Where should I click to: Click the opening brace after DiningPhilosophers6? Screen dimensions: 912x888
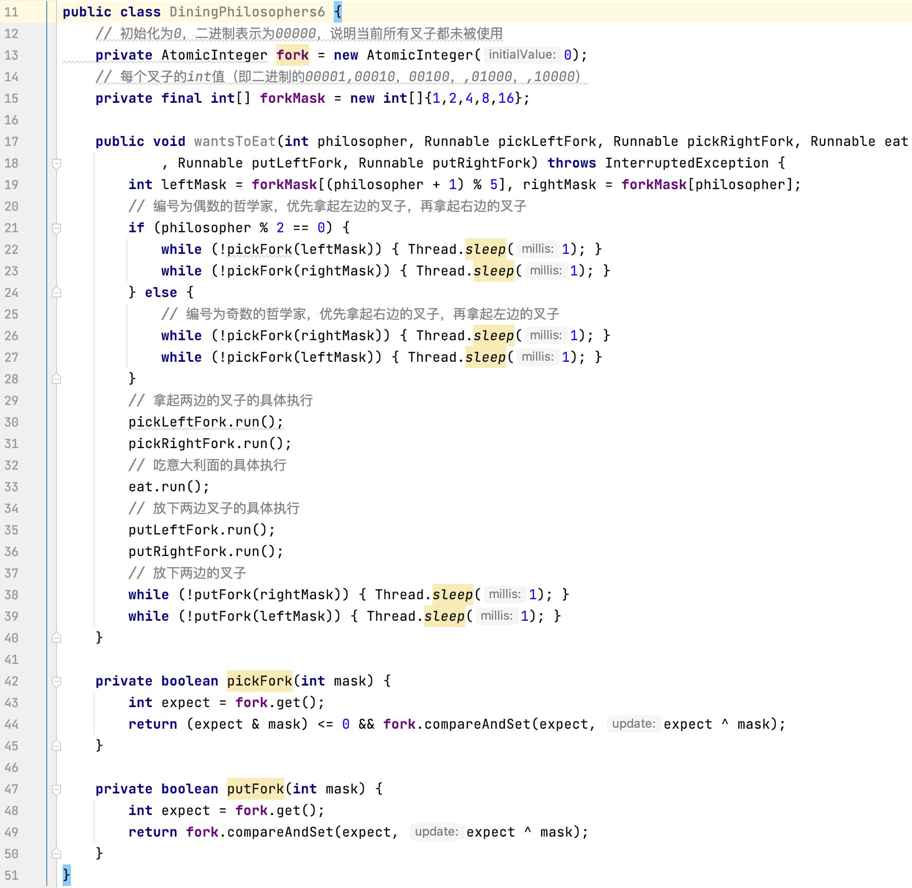pyautogui.click(x=338, y=12)
